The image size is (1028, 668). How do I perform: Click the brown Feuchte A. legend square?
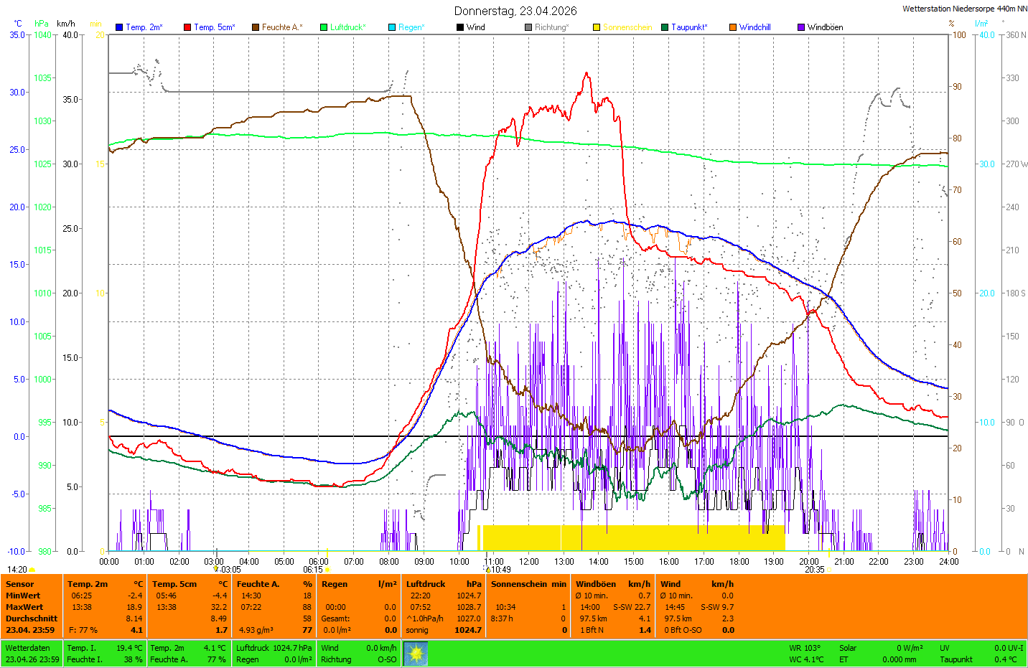click(256, 27)
